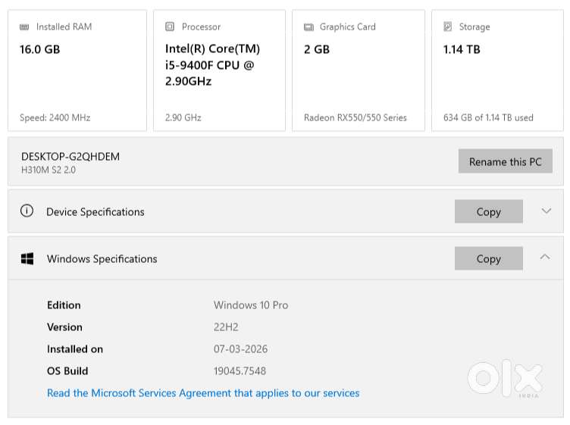Click the Device Specifications heading
The height and width of the screenshot is (425, 570).
click(x=96, y=212)
